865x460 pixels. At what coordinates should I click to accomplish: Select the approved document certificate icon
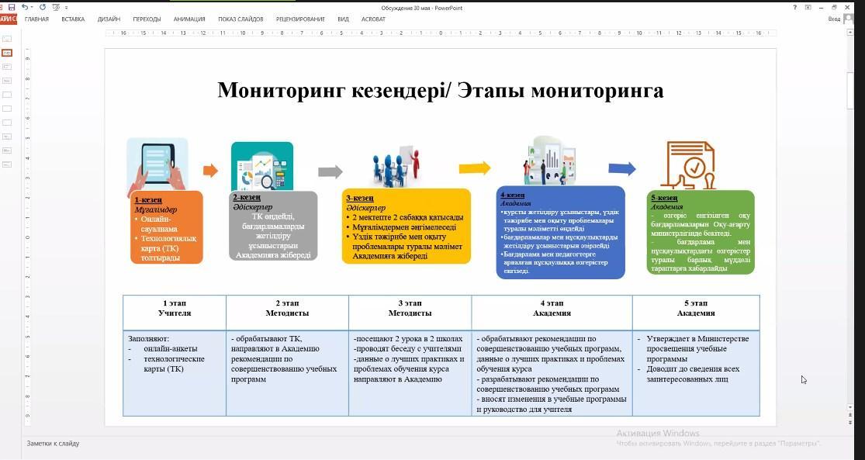point(690,165)
